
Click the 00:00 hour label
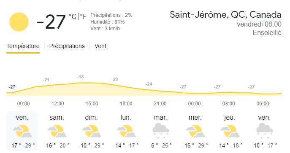(194, 104)
